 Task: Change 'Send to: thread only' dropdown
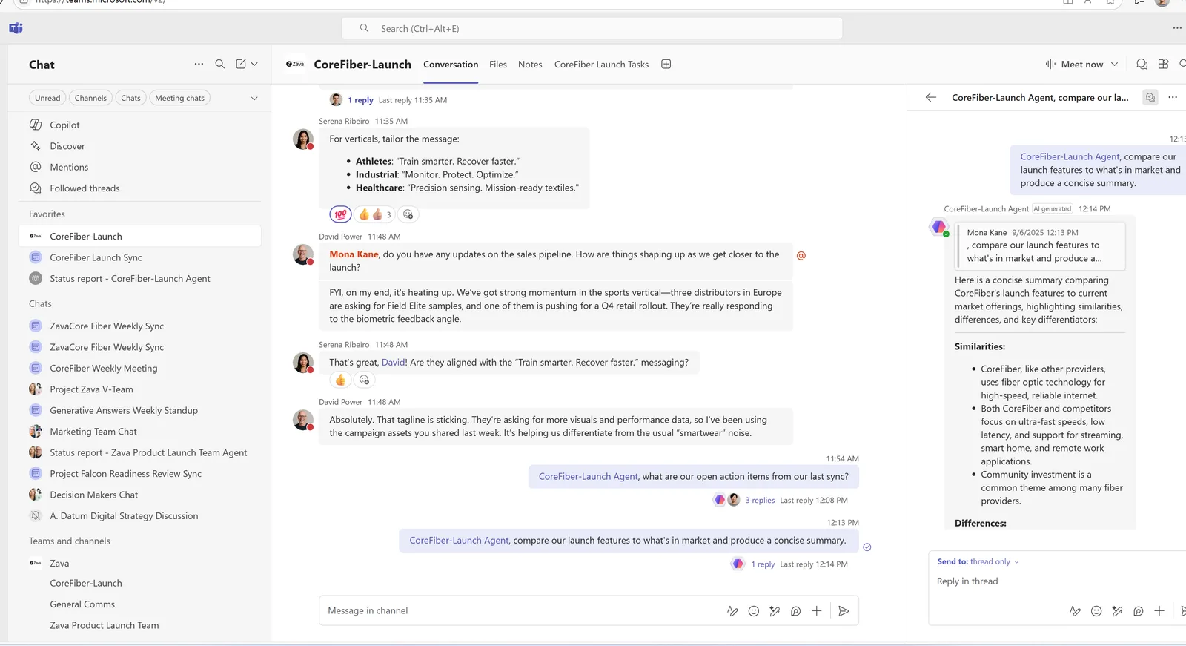[978, 561]
